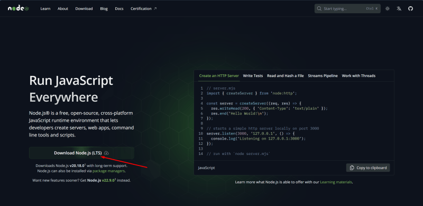Viewport: 423px width, 206px height.
Task: Open the Blog menu item
Action: [104, 8]
